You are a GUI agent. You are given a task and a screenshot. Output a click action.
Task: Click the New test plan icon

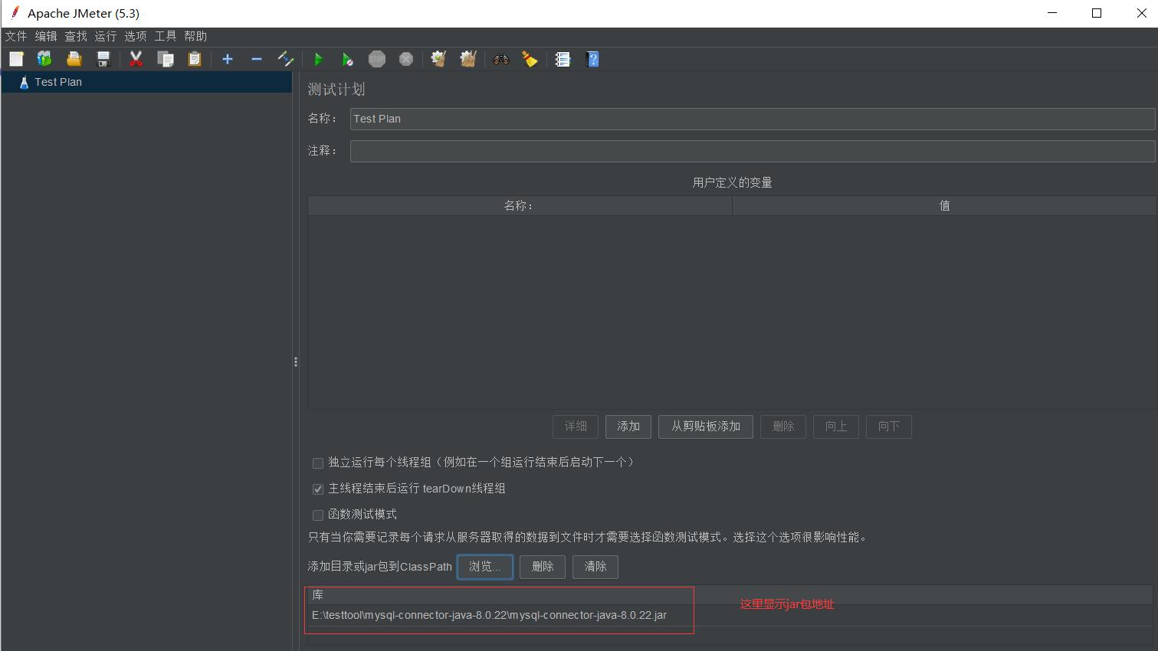pyautogui.click(x=16, y=59)
